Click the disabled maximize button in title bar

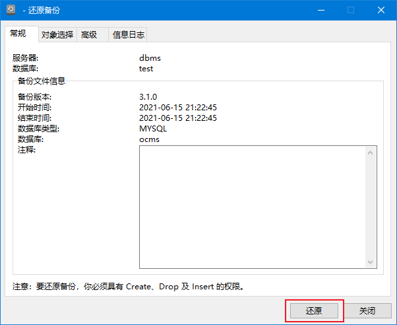pos(351,10)
